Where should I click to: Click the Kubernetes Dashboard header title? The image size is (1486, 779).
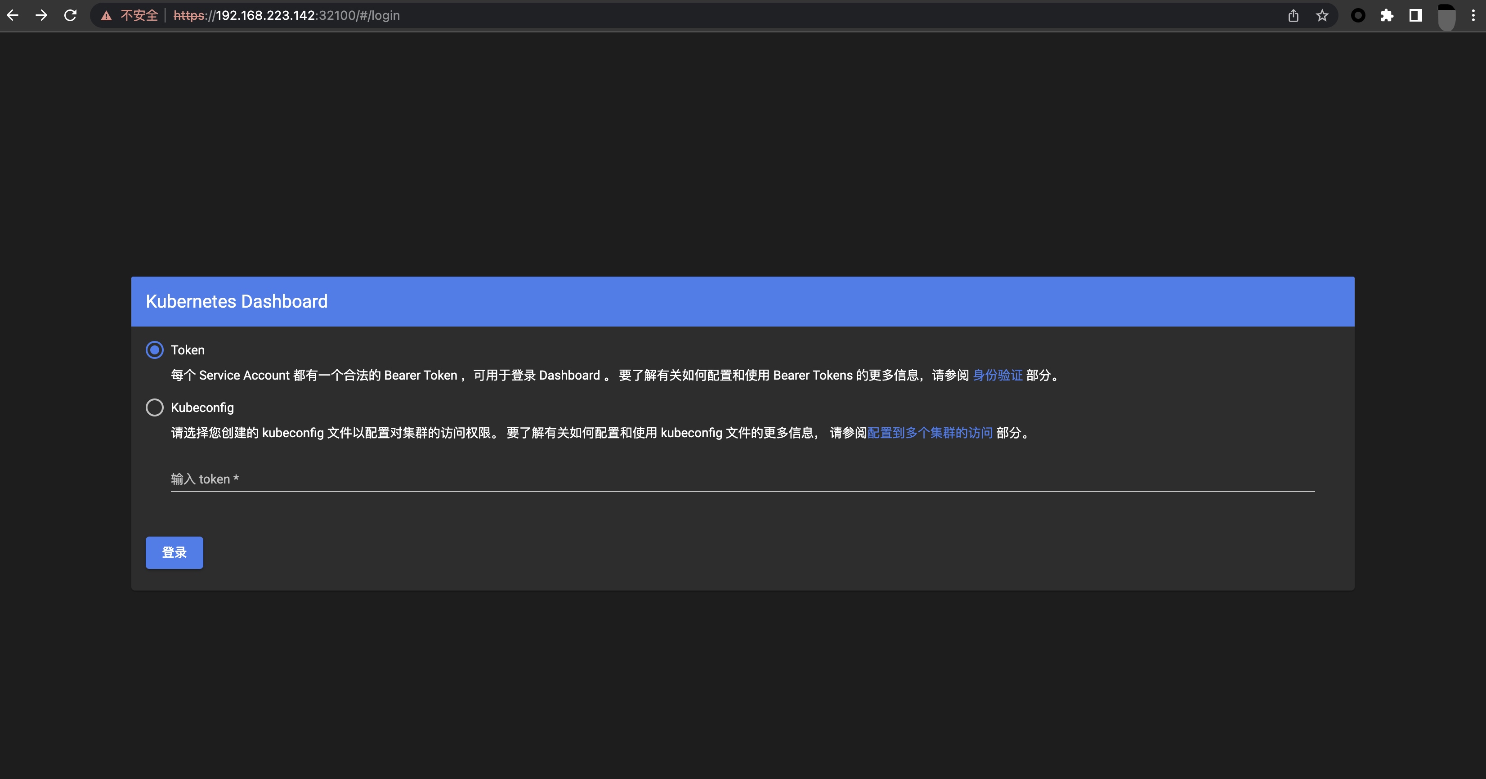[237, 301]
